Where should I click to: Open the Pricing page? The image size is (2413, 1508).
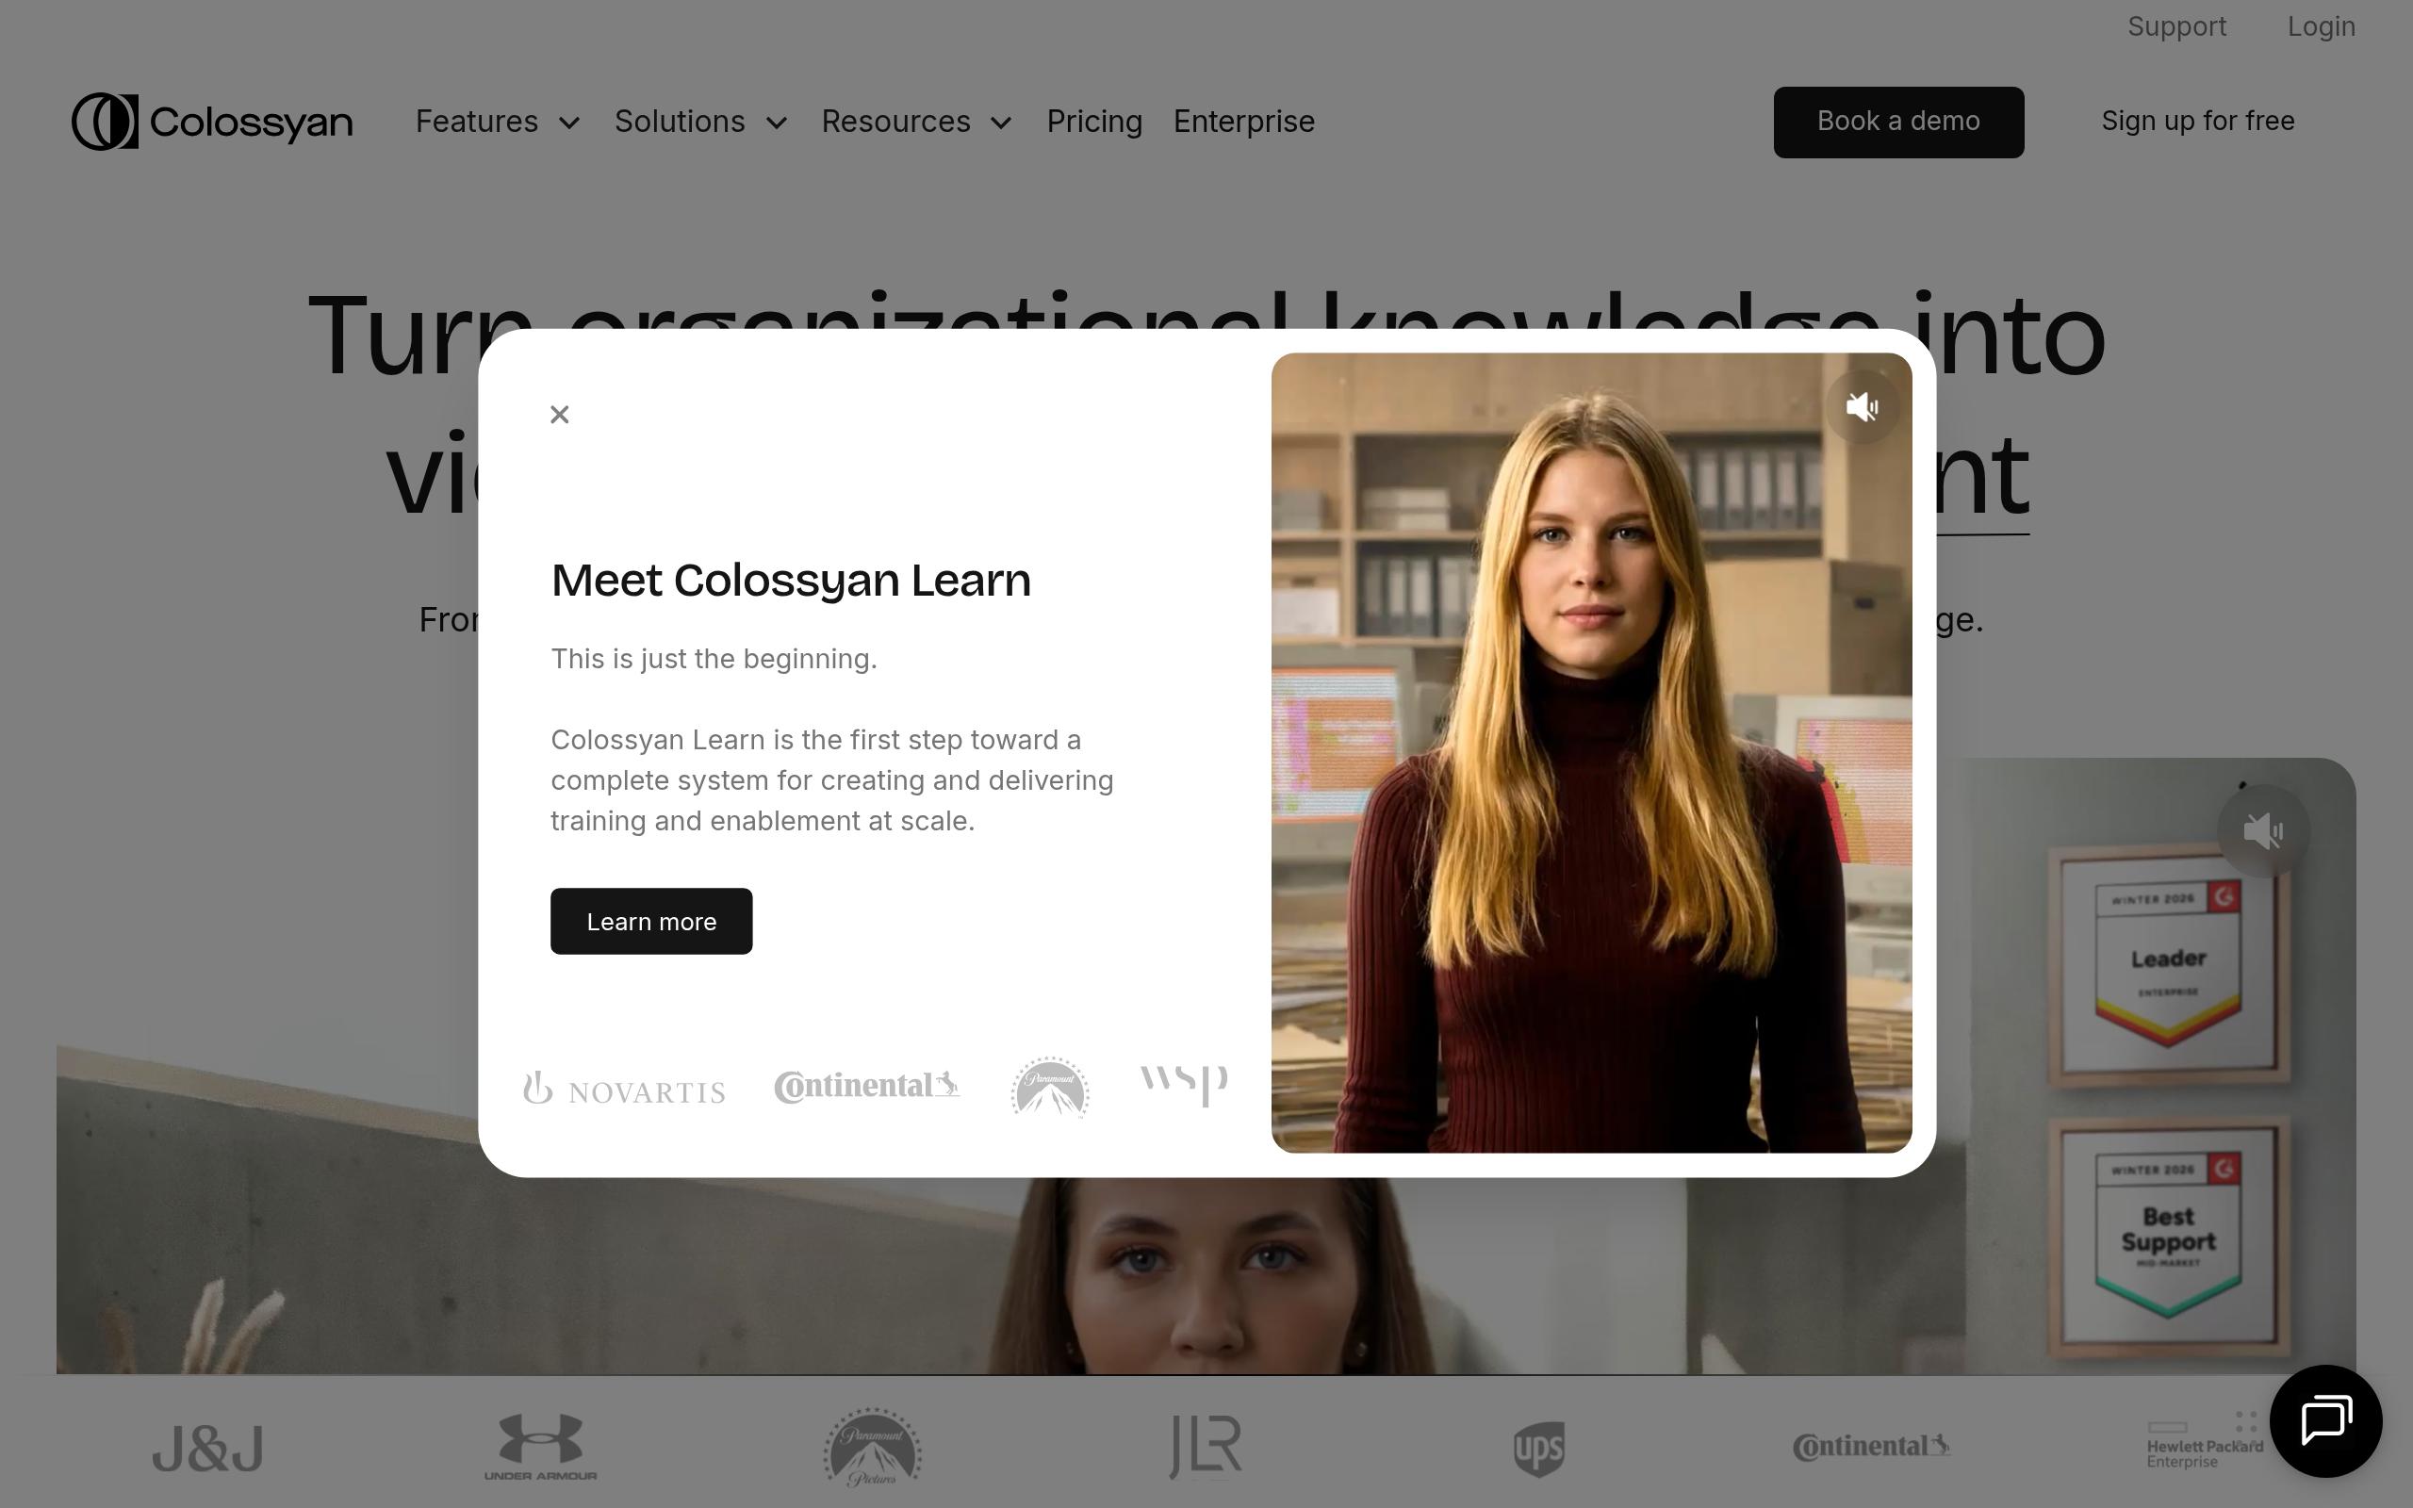coord(1093,122)
